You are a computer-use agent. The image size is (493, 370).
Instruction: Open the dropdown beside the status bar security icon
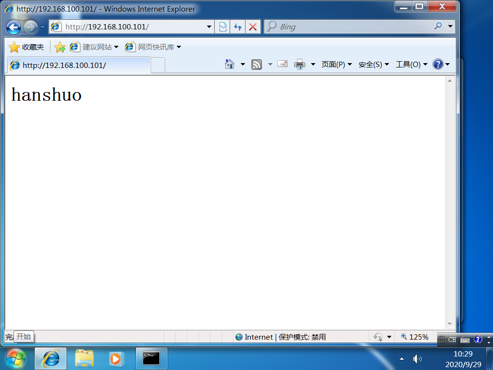point(389,337)
